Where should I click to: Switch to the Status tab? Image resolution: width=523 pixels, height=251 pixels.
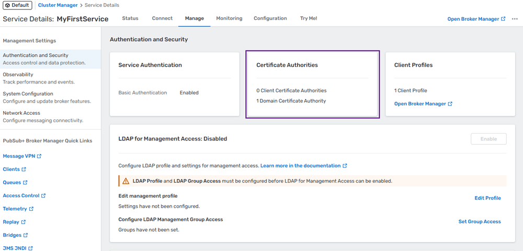click(x=130, y=18)
